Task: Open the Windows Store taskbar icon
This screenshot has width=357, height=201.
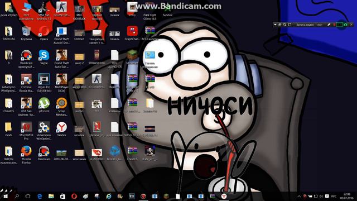Action: (x=62, y=196)
